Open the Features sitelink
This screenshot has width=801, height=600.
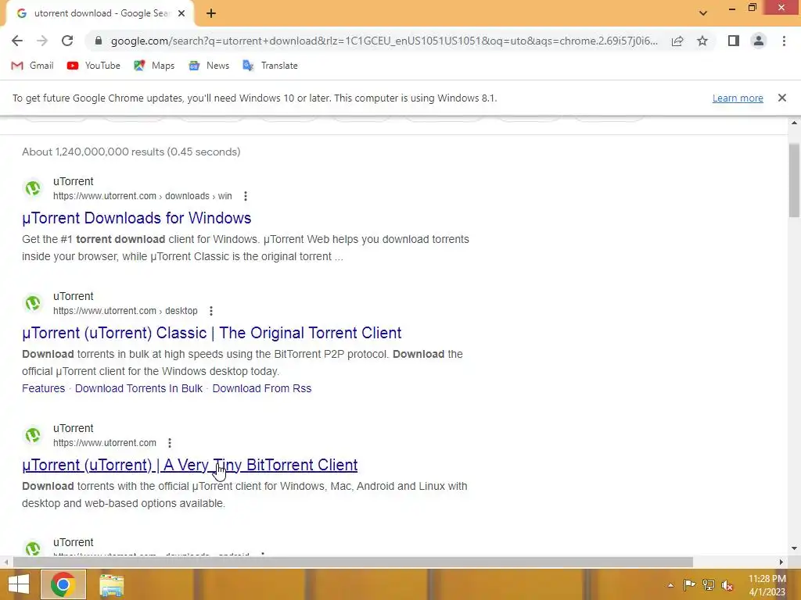point(44,388)
